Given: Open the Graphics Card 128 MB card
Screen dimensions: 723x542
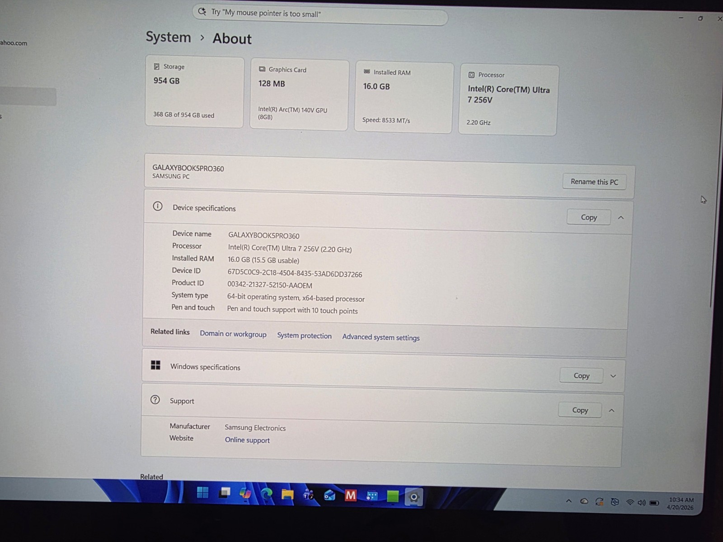Looking at the screenshot, I should (299, 95).
